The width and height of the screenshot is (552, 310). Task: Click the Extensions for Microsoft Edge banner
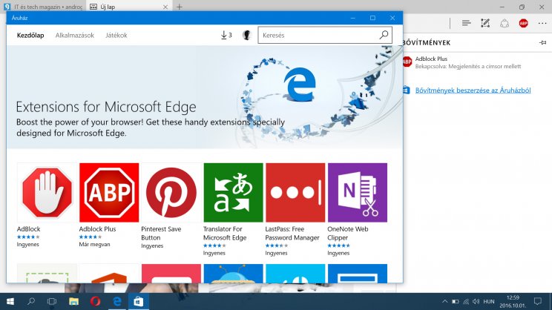point(205,97)
